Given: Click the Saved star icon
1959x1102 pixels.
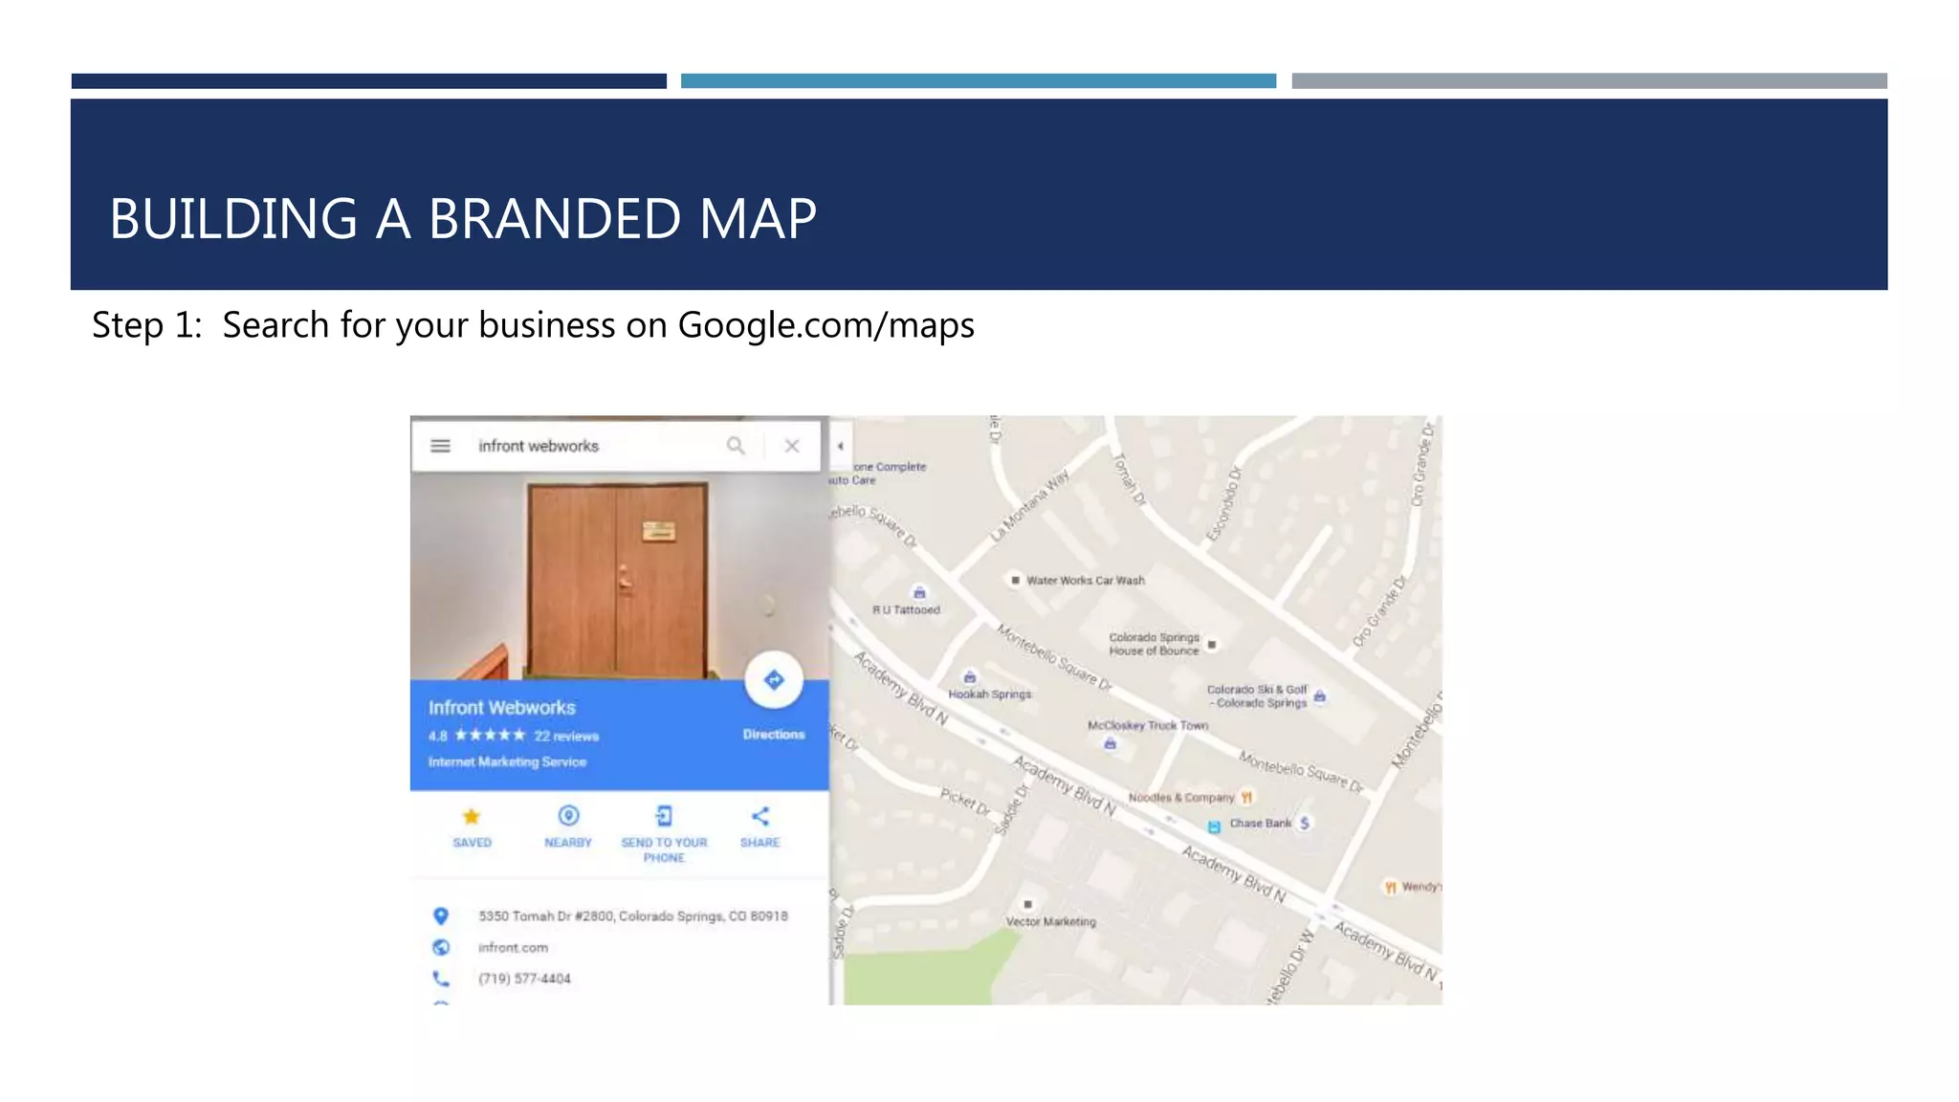Looking at the screenshot, I should [x=472, y=816].
